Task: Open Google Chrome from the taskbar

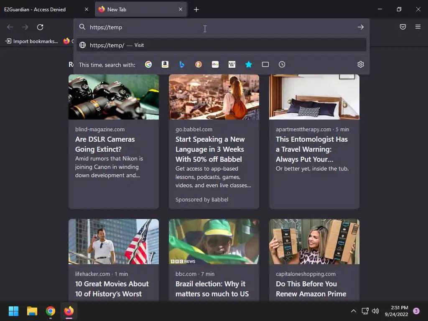Action: 51,311
